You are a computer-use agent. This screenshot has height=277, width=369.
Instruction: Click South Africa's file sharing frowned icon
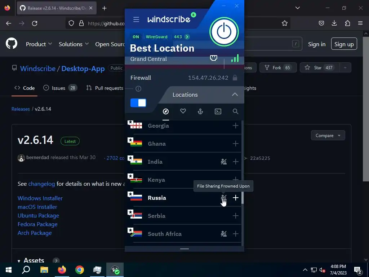coord(223,234)
